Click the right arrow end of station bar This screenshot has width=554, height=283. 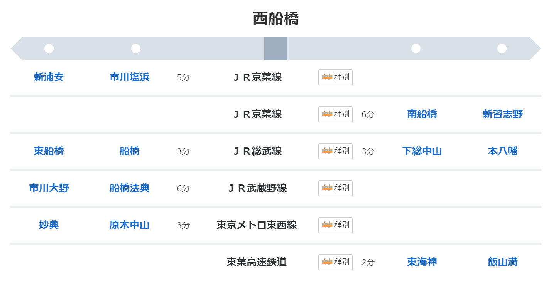(x=535, y=49)
